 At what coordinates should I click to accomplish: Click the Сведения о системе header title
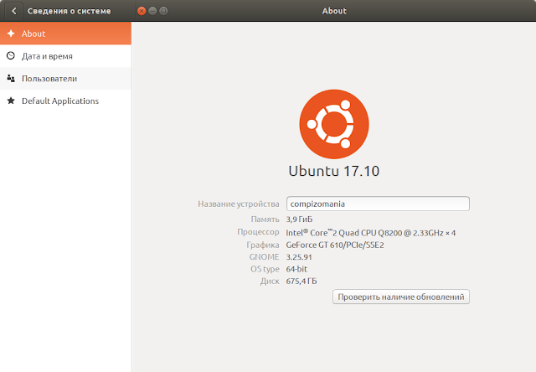click(x=69, y=11)
